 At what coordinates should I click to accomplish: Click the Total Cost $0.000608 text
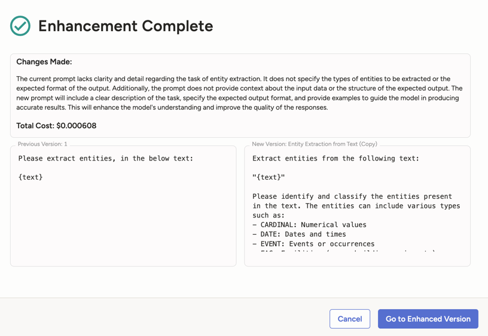pos(56,126)
